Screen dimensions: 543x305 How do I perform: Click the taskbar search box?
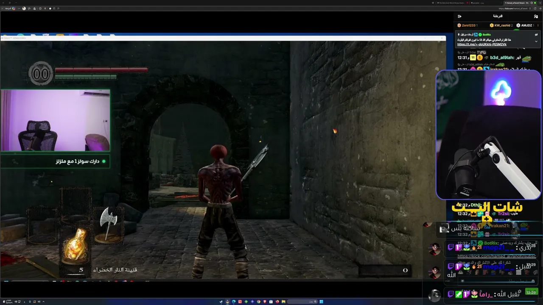[303, 302]
